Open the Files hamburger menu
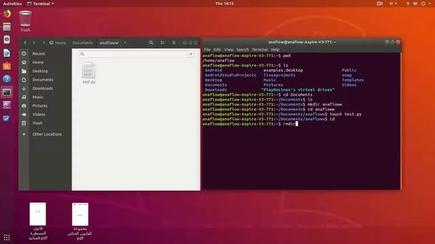 [174, 43]
